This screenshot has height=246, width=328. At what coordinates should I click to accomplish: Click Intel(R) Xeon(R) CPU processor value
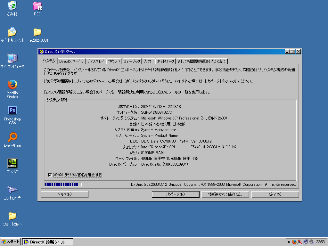click(x=188, y=147)
